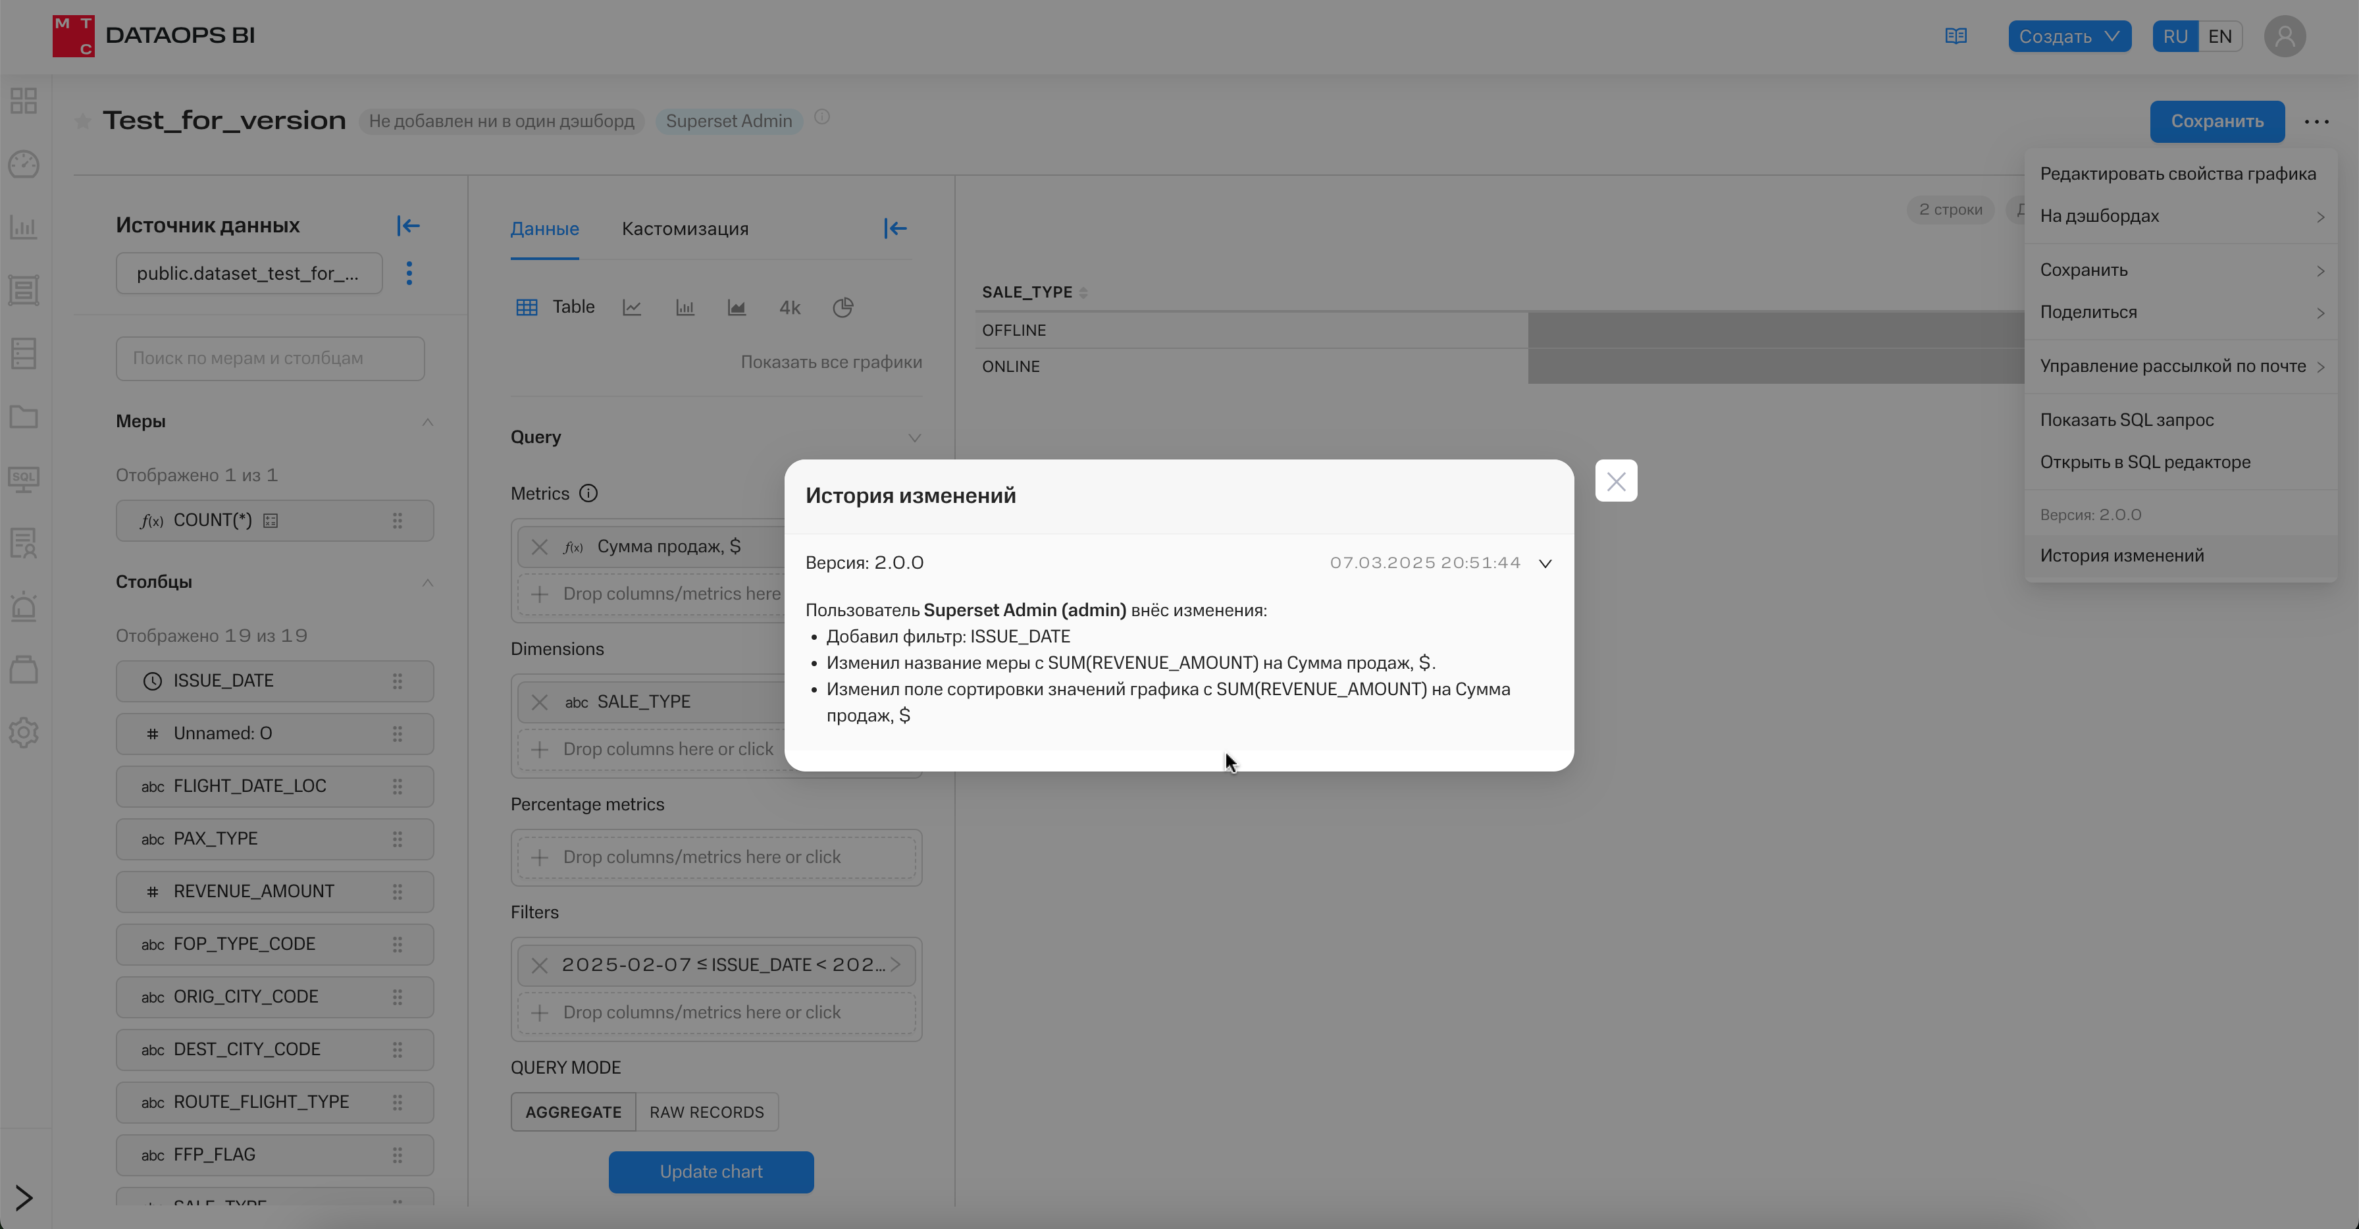Switch to the Кастомизация tab
This screenshot has width=2359, height=1229.
pyautogui.click(x=685, y=229)
